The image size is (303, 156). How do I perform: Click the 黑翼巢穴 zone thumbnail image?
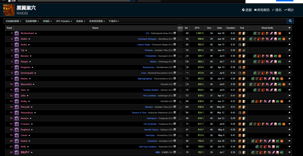pyautogui.click(x=9, y=10)
